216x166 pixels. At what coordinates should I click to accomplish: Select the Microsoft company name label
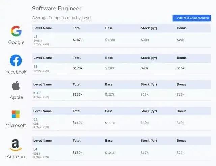pyautogui.click(x=16, y=125)
